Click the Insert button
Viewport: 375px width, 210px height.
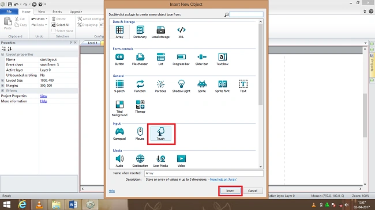pyautogui.click(x=230, y=191)
